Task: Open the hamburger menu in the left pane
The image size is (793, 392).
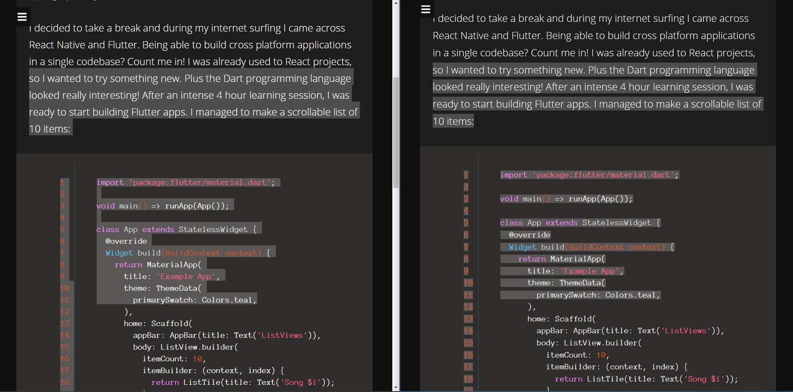Action: click(22, 17)
